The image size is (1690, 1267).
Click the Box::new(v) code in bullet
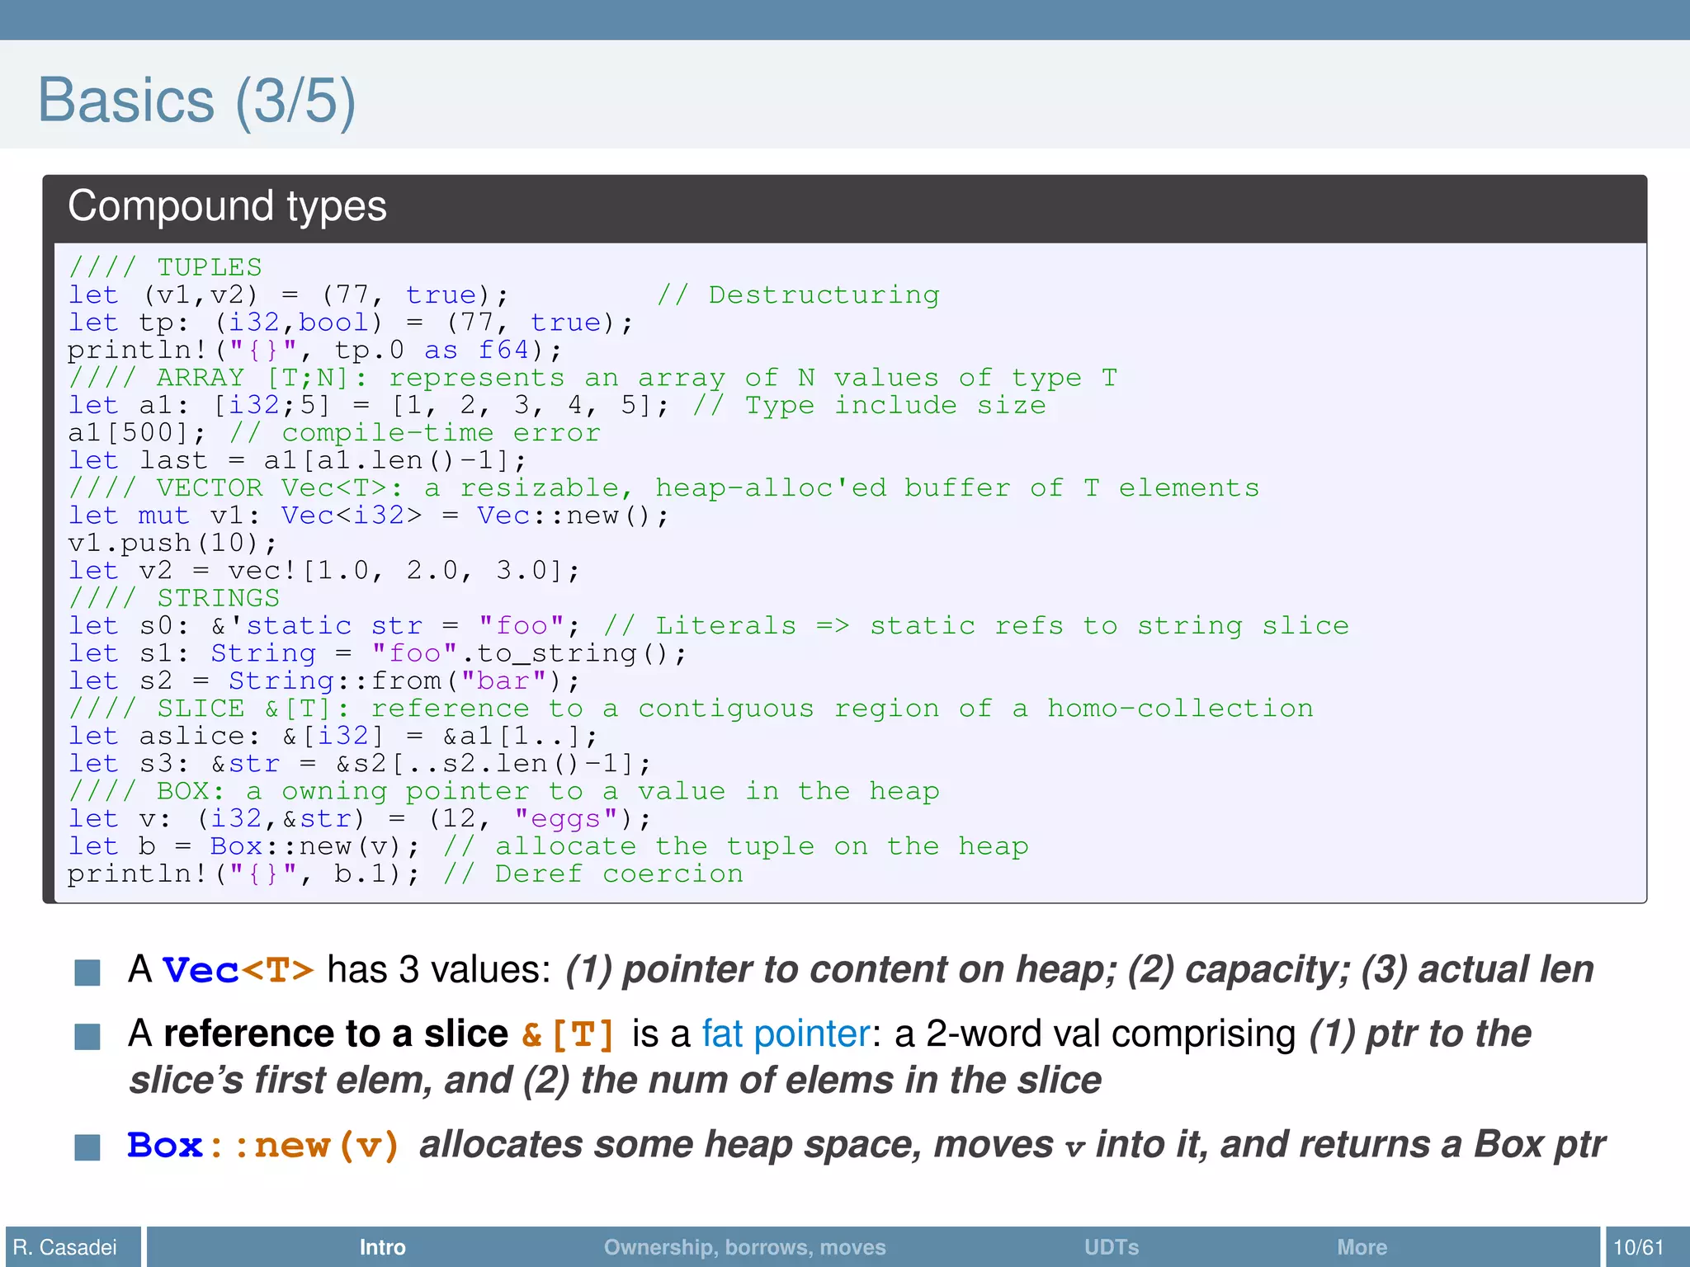tap(263, 1145)
